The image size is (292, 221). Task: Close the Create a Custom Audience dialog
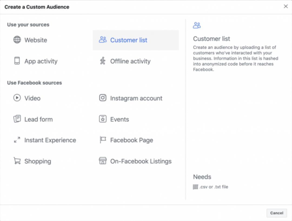click(x=286, y=6)
